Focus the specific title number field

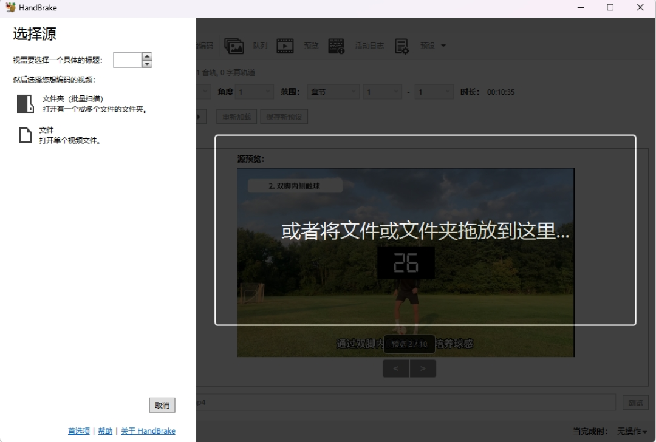[x=128, y=59]
